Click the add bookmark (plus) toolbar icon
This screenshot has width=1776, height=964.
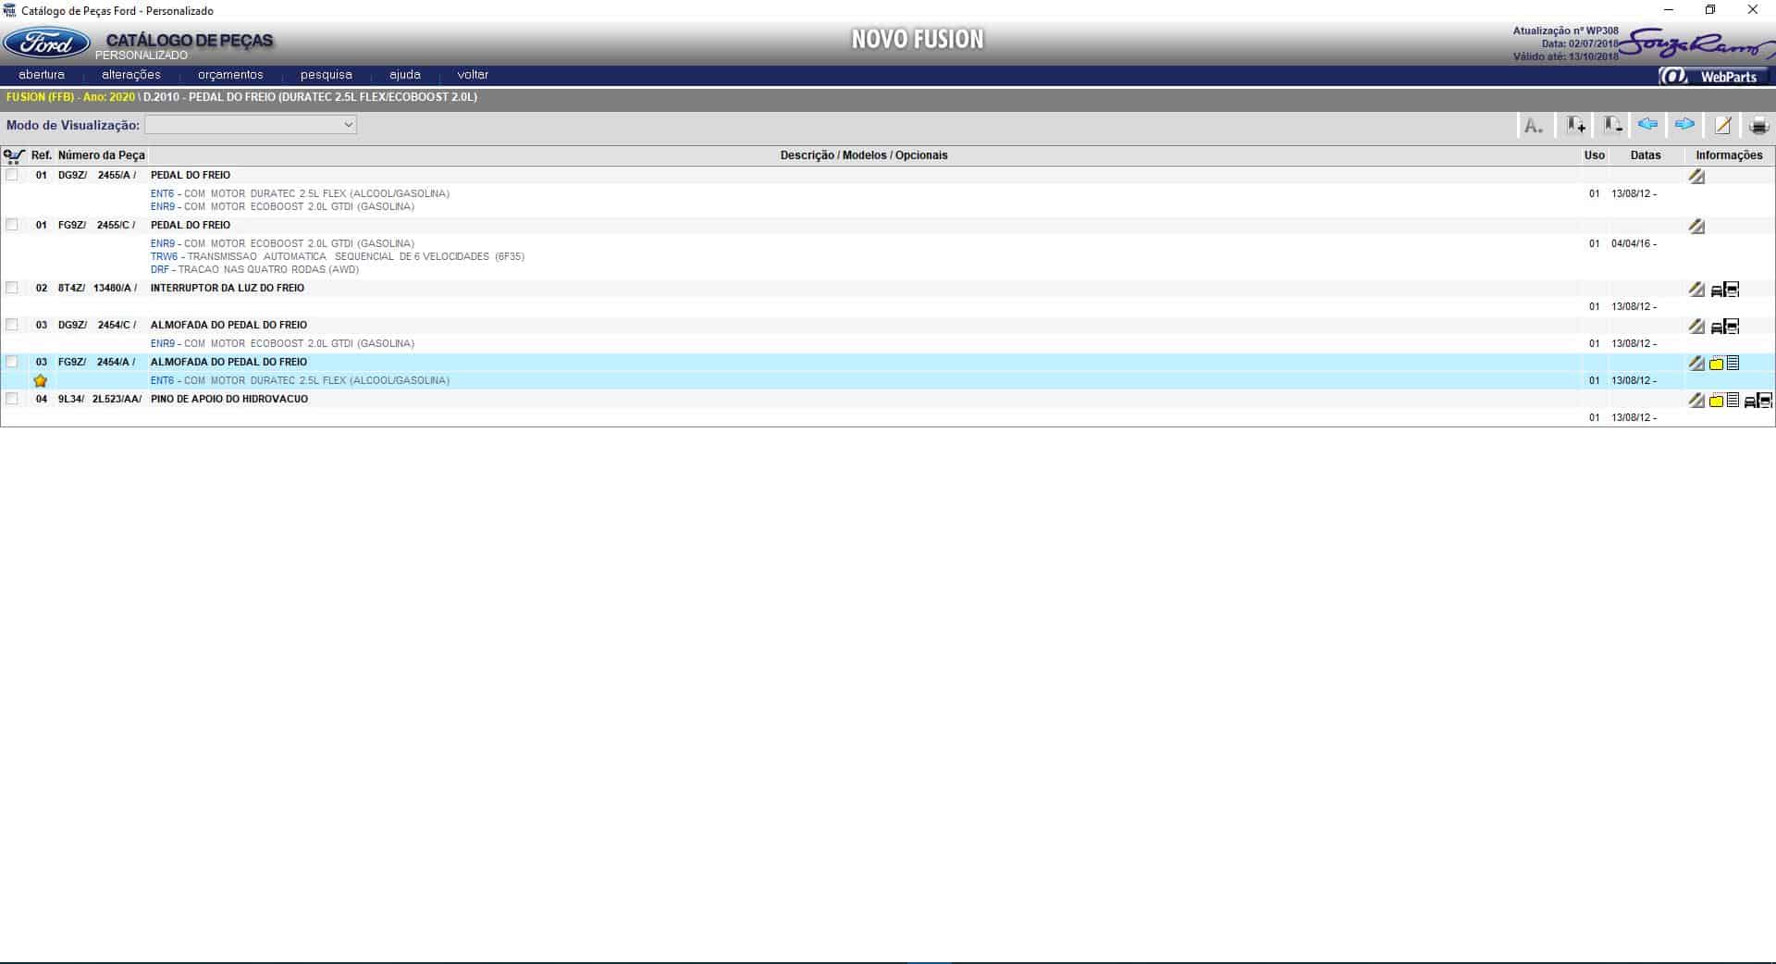point(1575,126)
